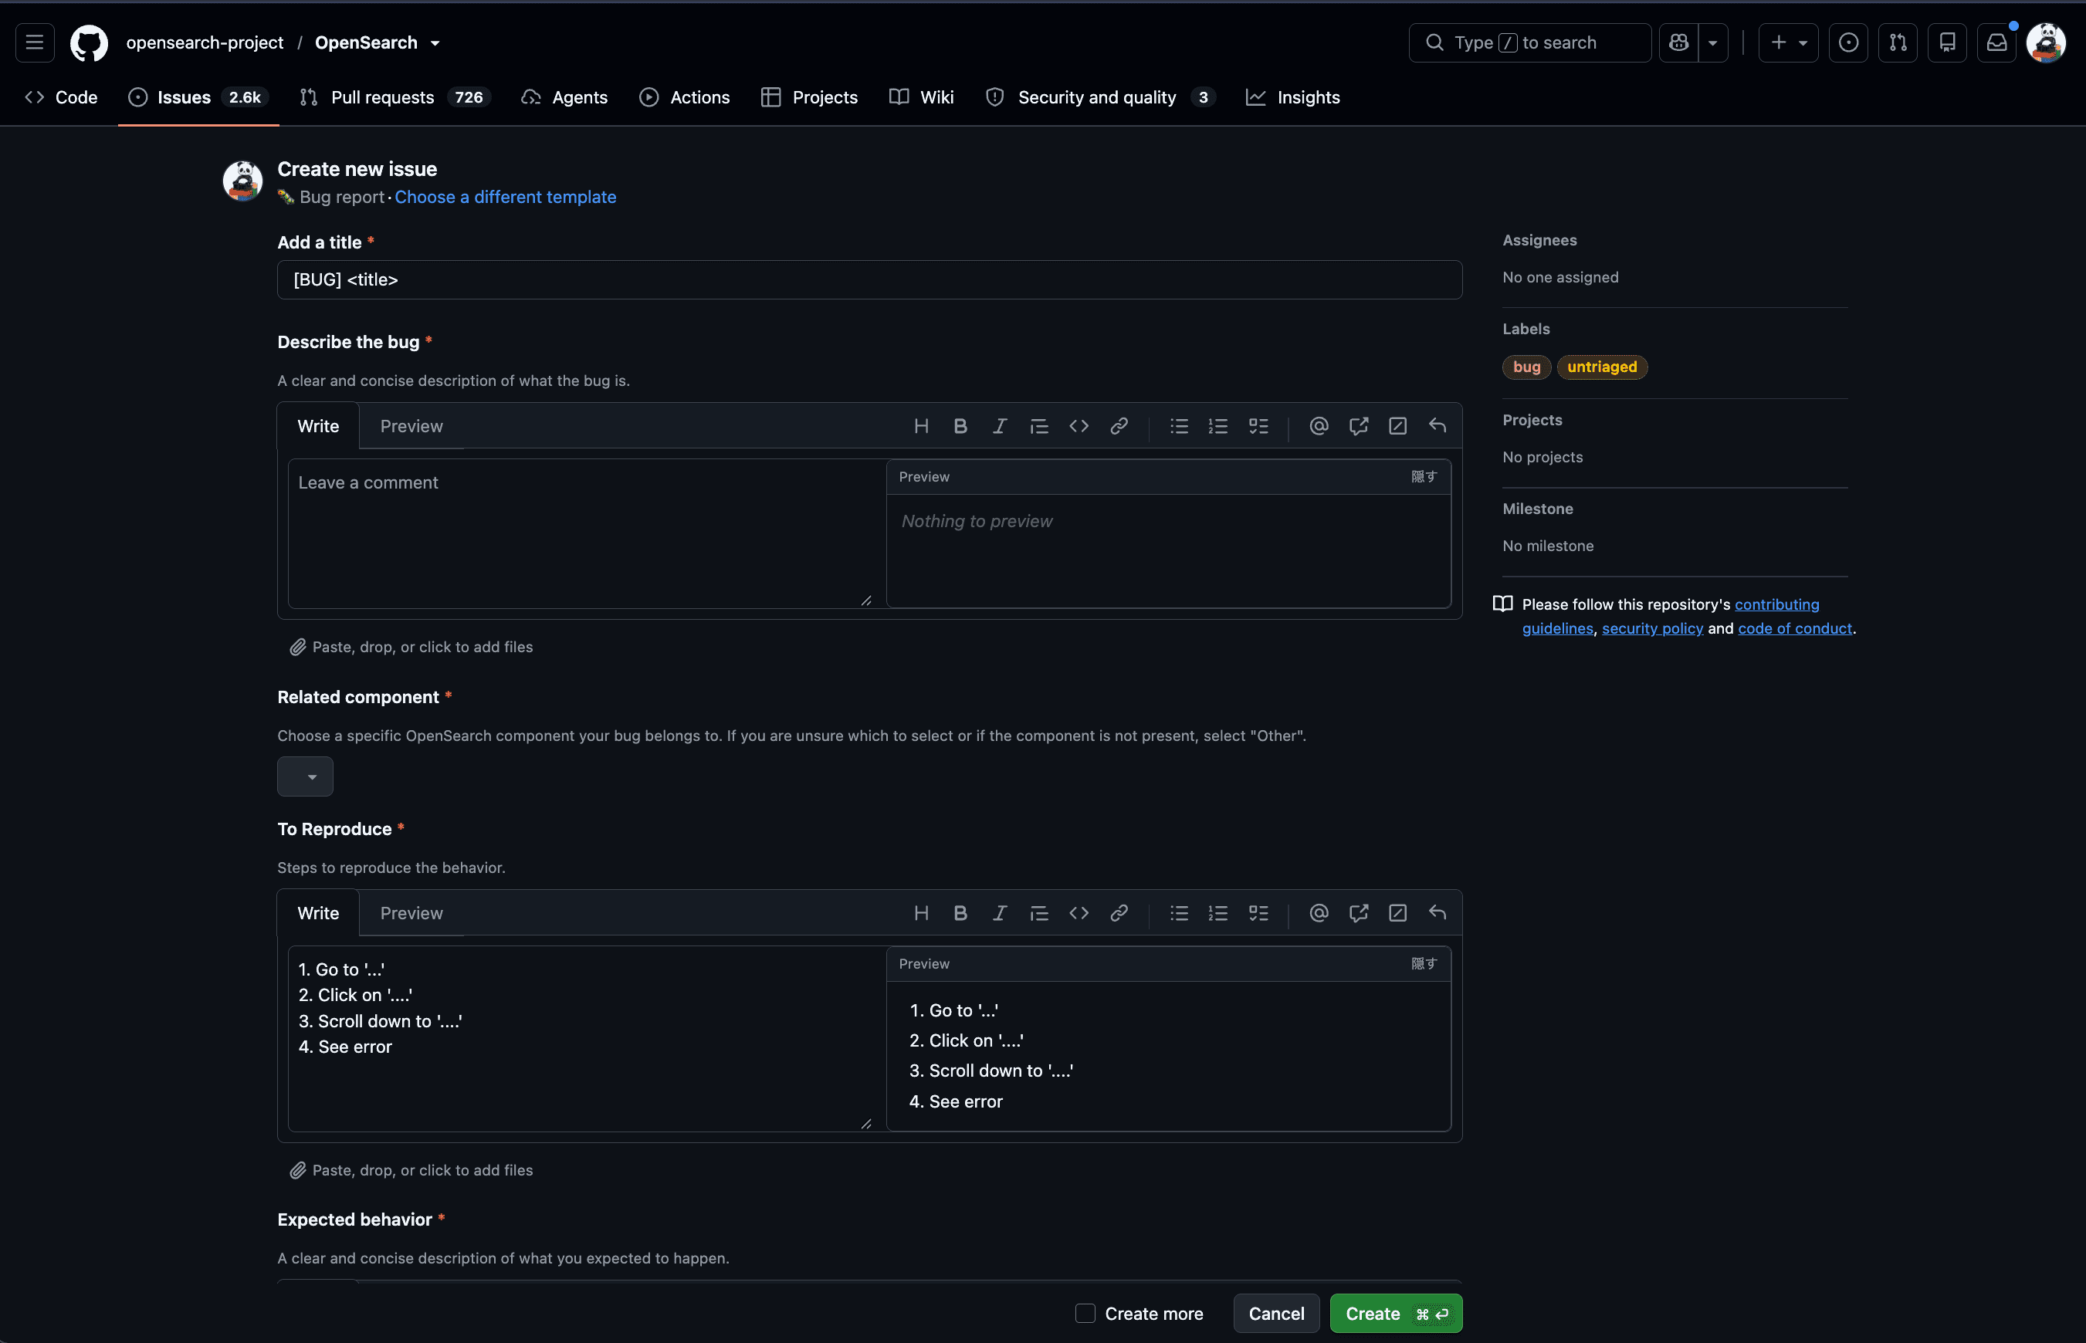Click the green Create button
Viewport: 2086px width, 1343px height.
[x=1395, y=1314]
